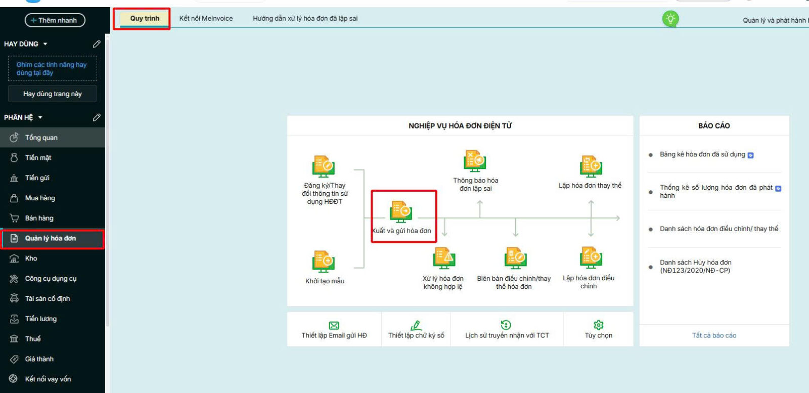
Task: Open Hướng dẫn xử lý hóa đơn tab
Action: click(x=305, y=18)
